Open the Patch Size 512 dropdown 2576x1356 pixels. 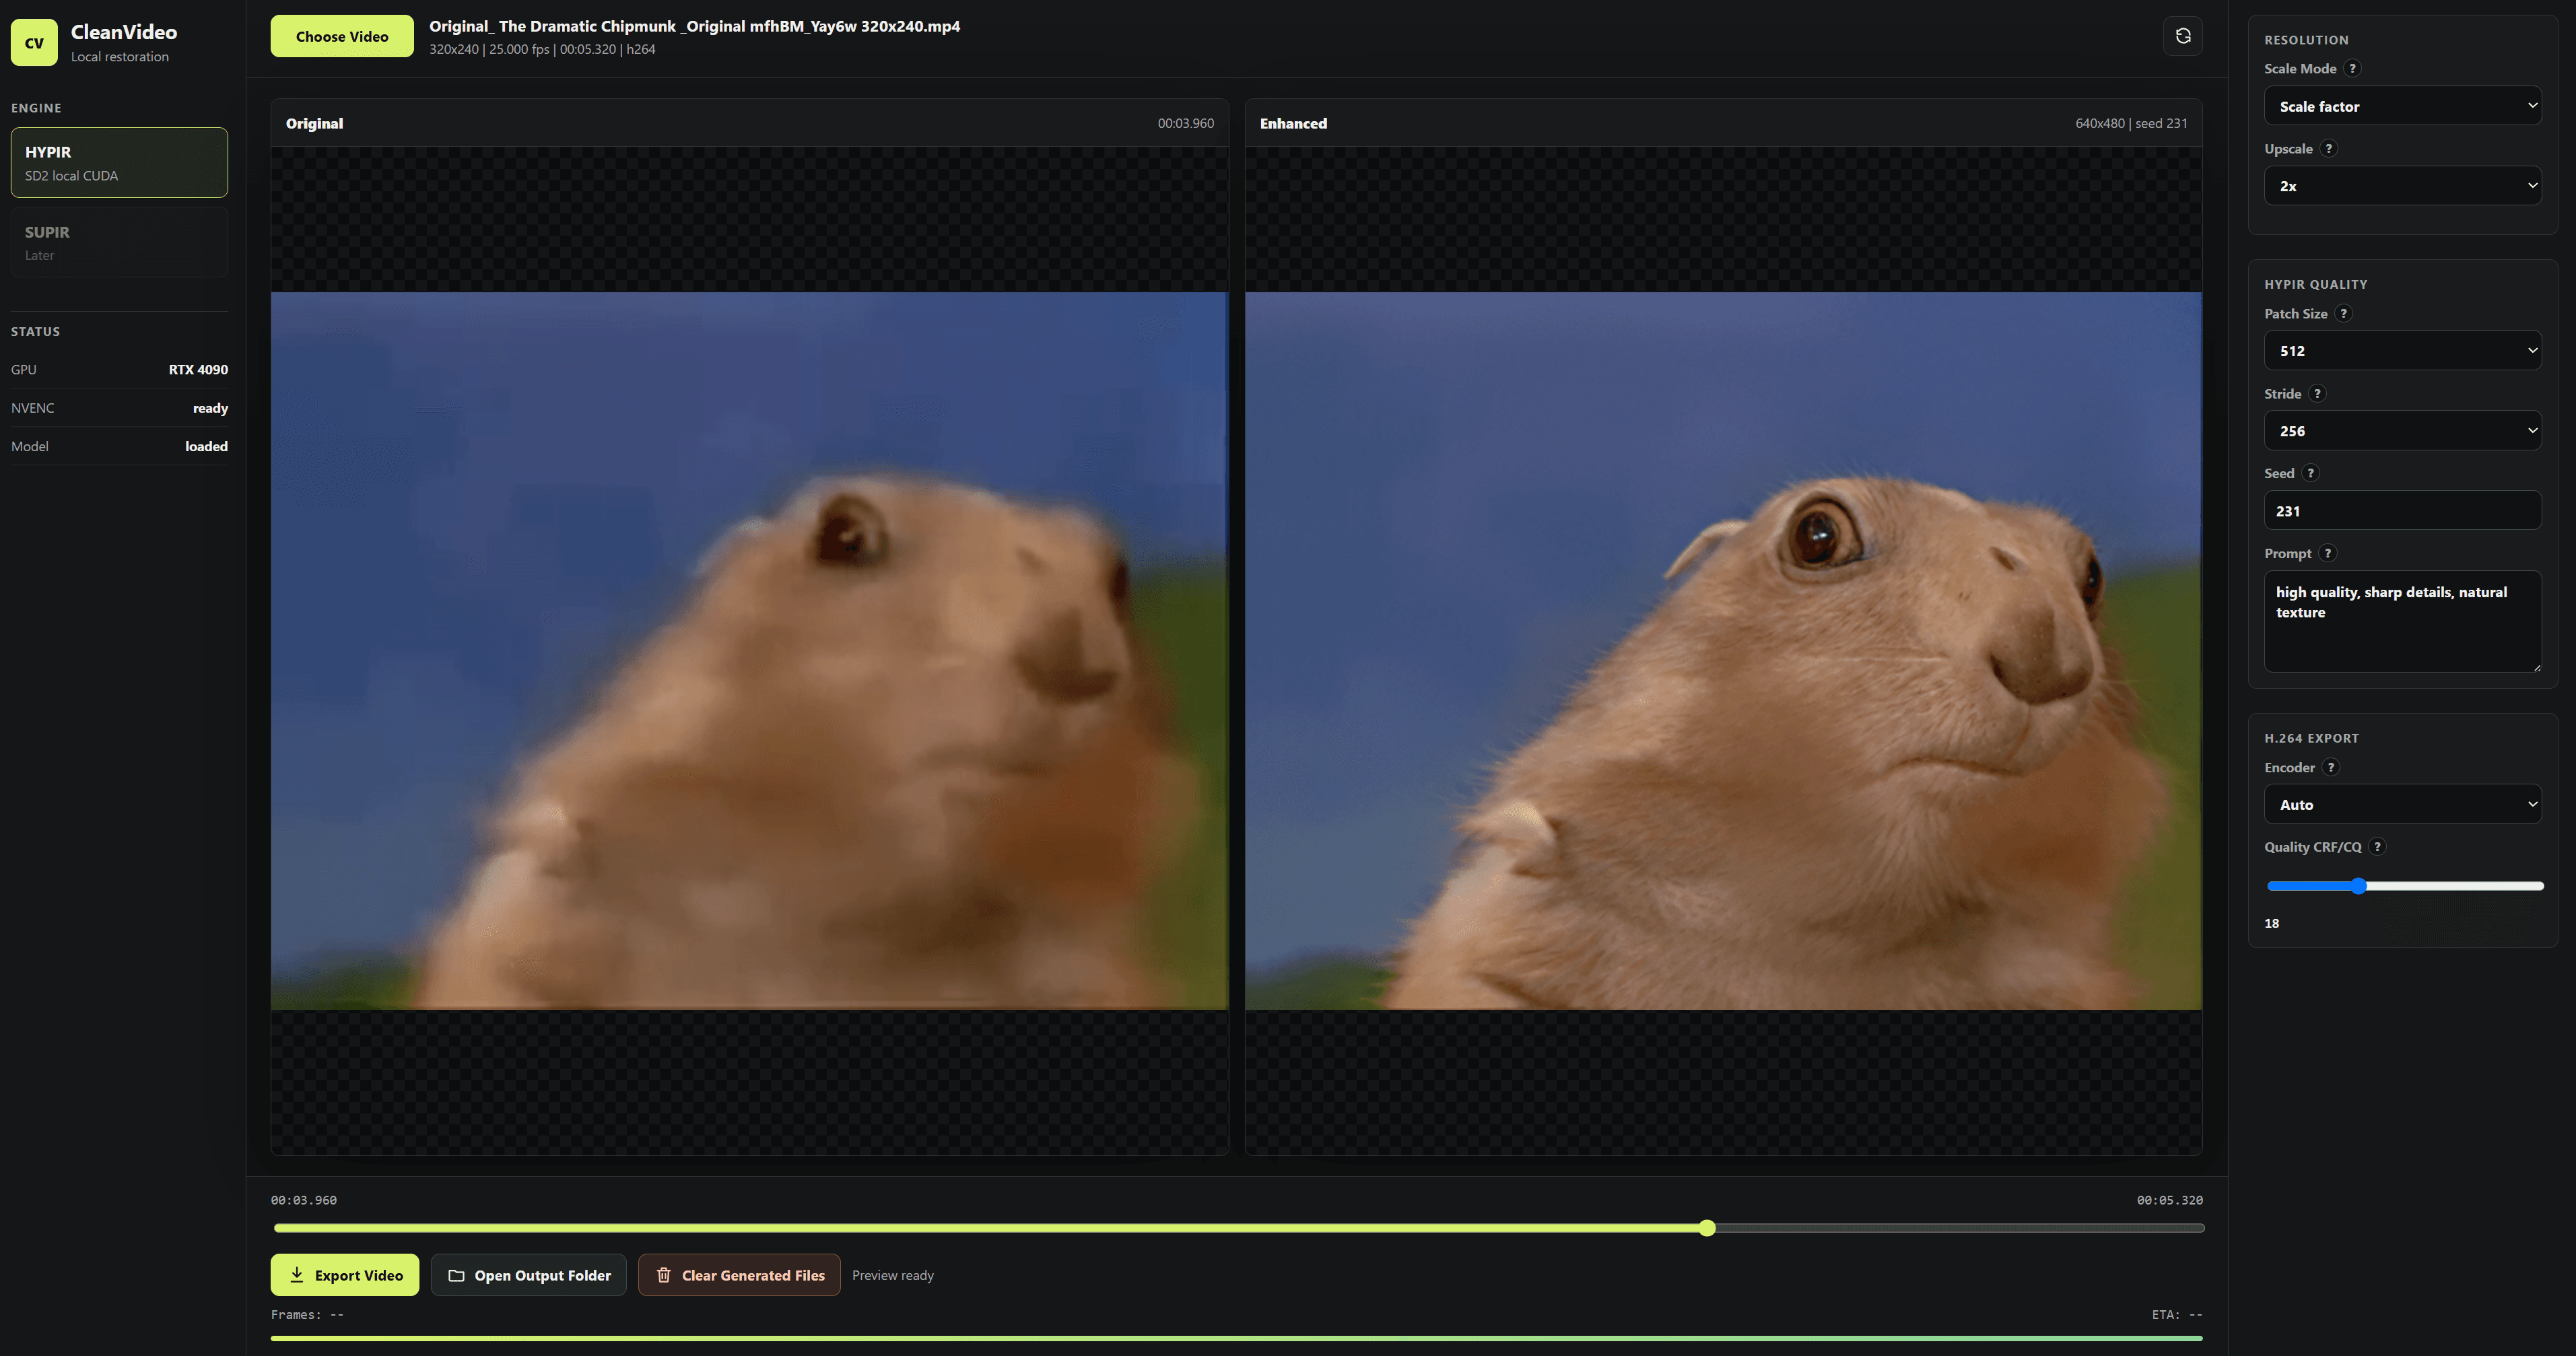click(x=2402, y=351)
